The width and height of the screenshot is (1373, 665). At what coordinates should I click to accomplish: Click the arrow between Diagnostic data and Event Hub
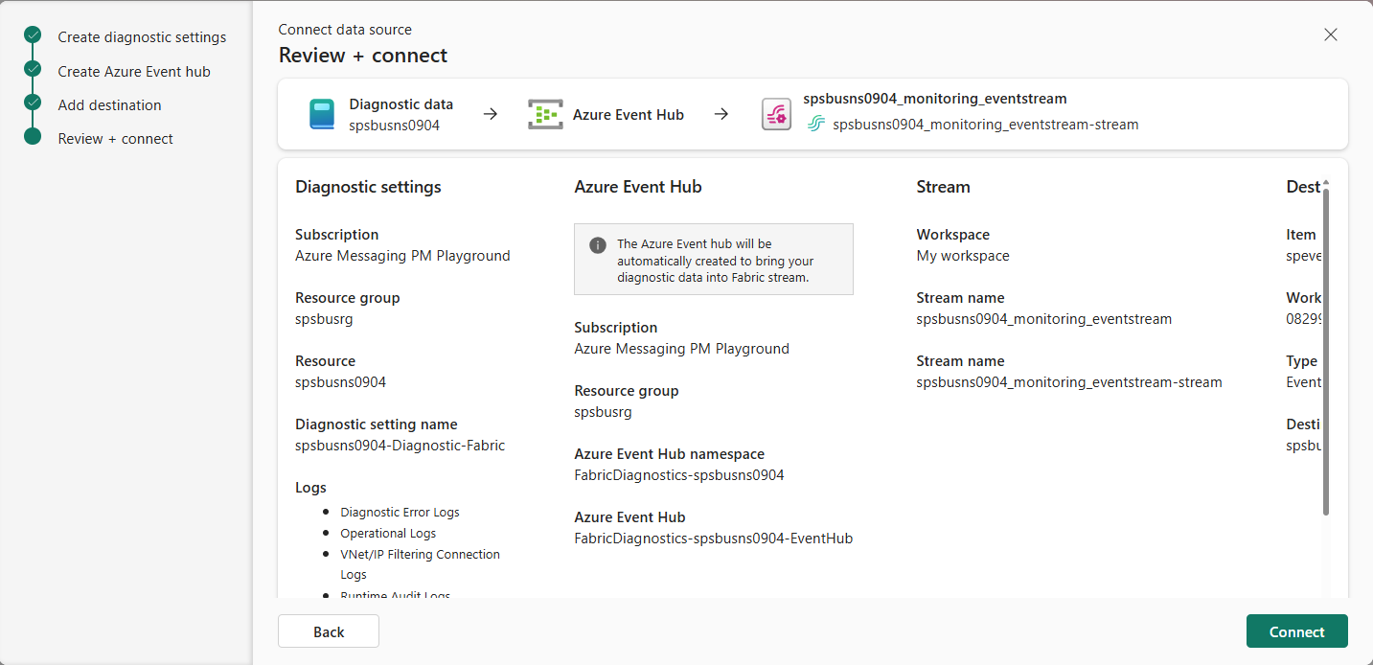click(x=490, y=114)
